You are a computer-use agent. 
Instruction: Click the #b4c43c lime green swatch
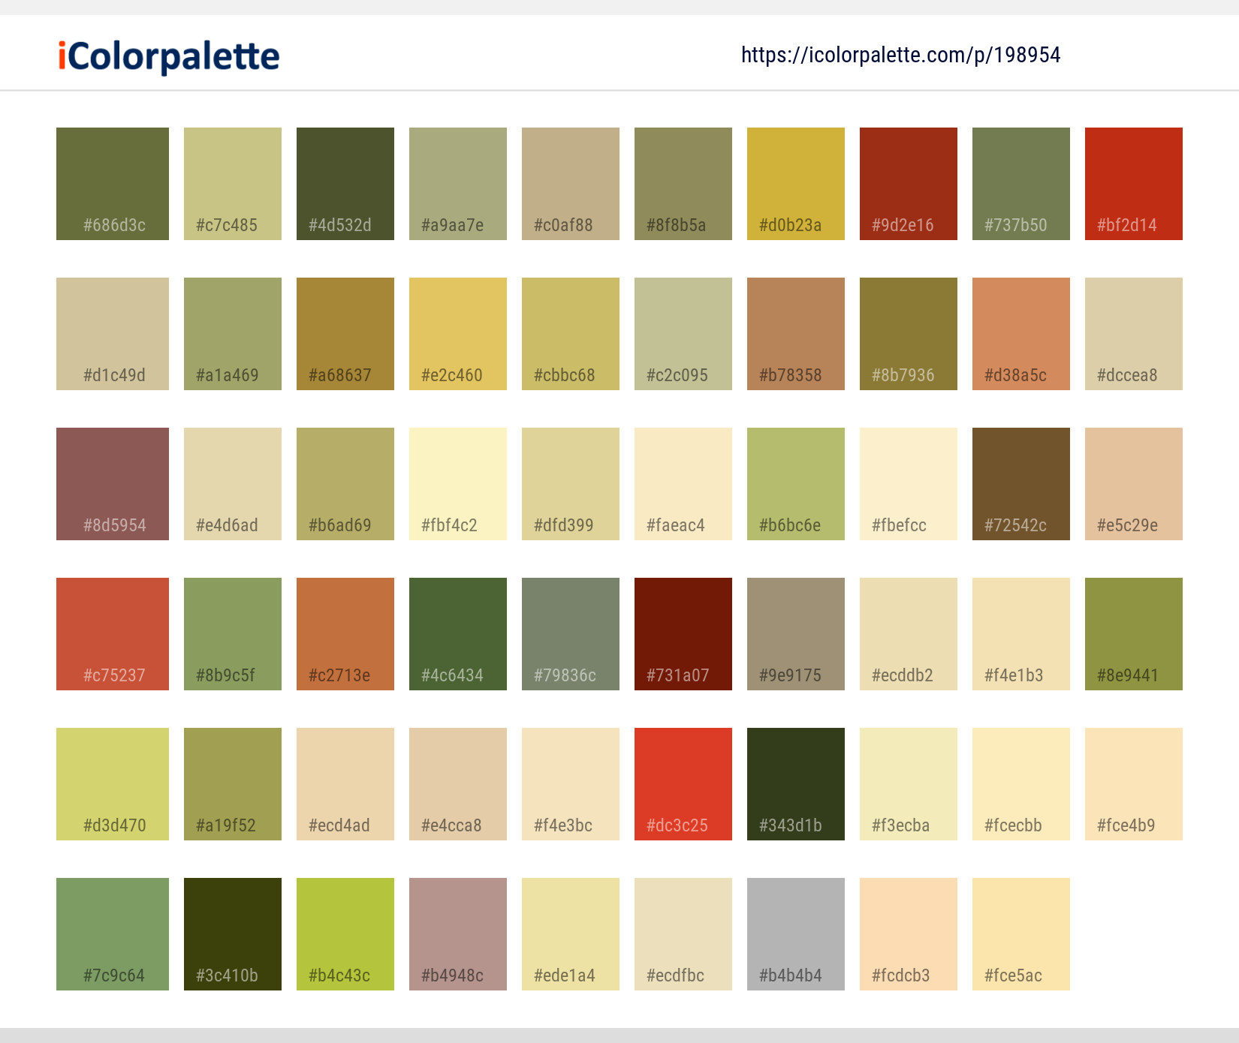(345, 933)
